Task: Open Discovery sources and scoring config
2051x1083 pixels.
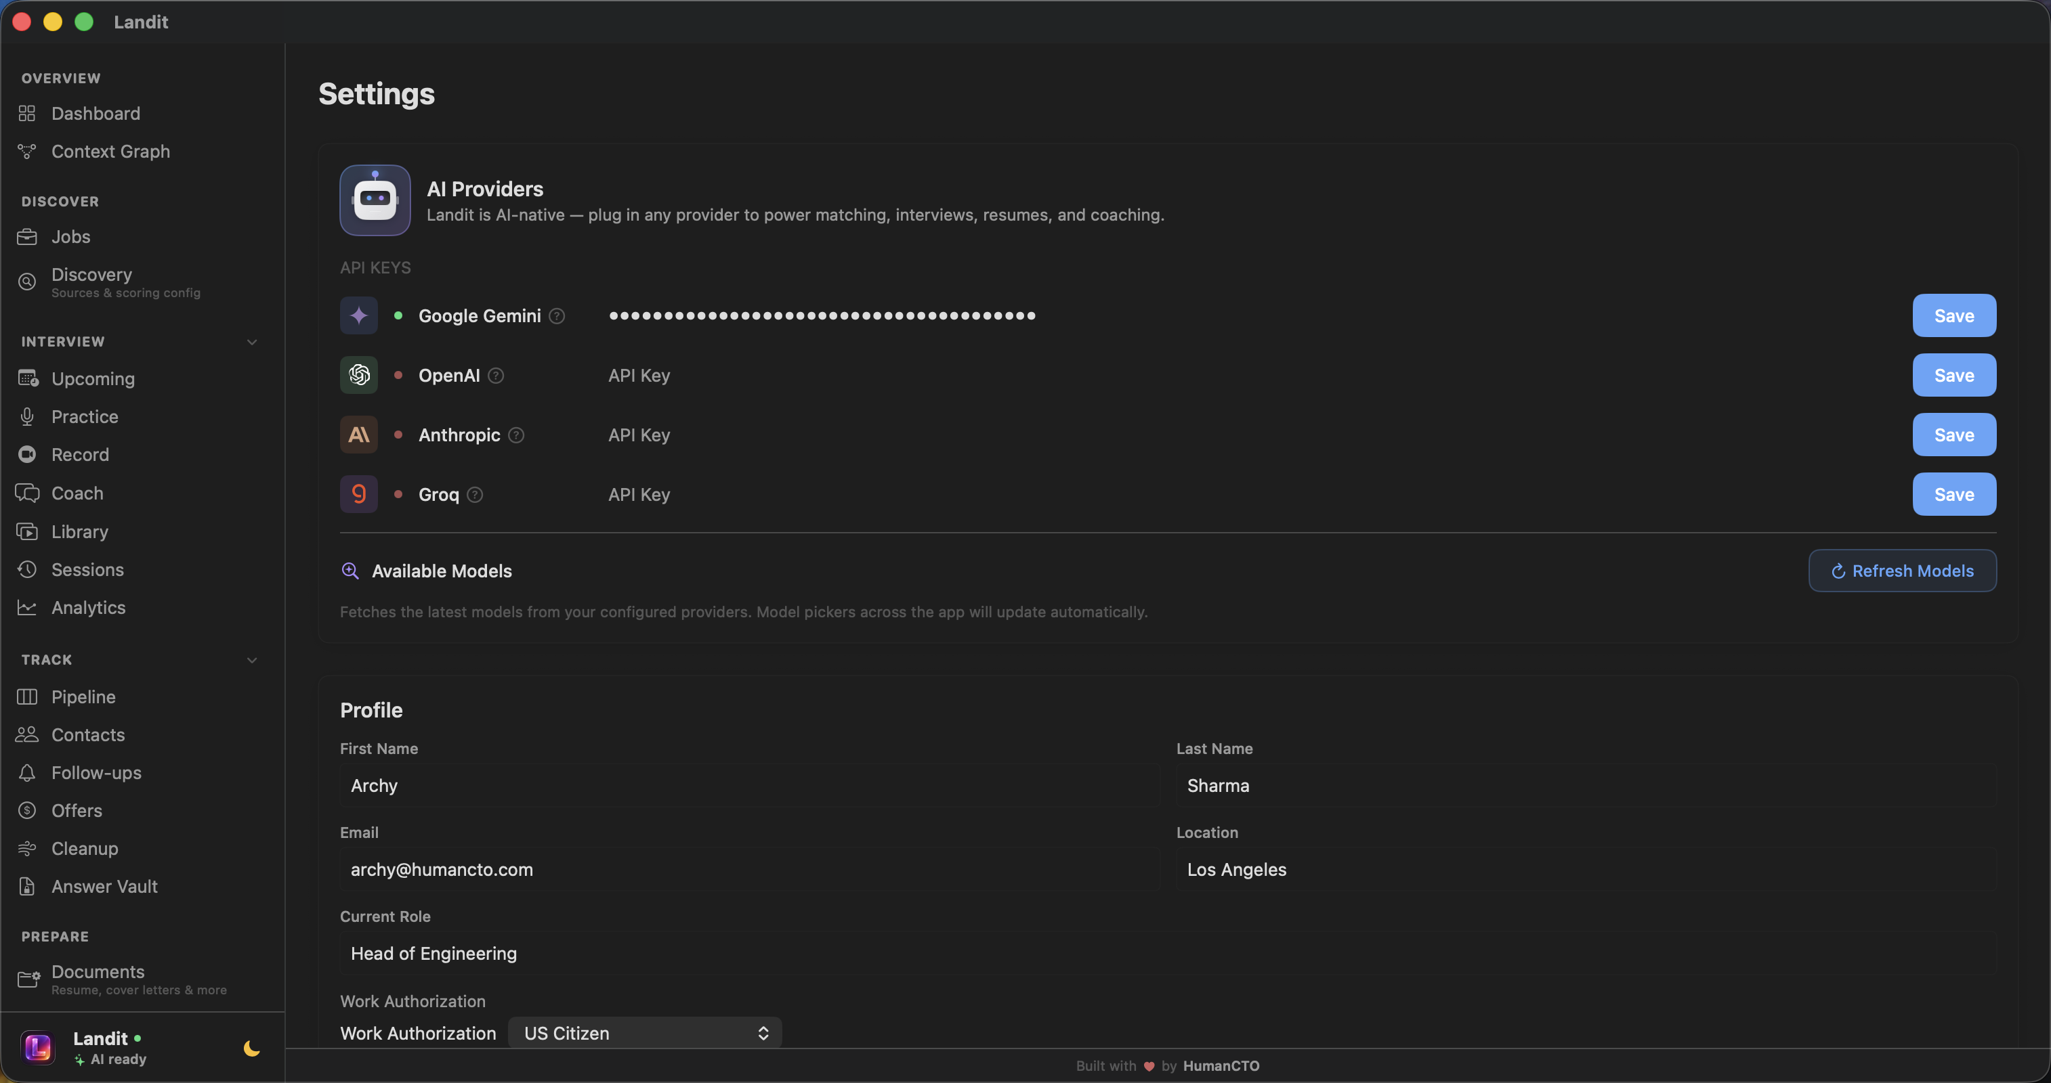Action: (91, 275)
